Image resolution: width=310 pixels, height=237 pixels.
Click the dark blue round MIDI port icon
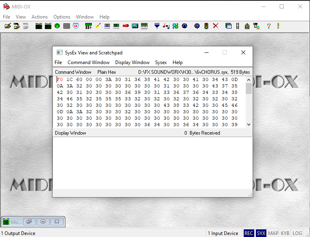tap(184, 26)
